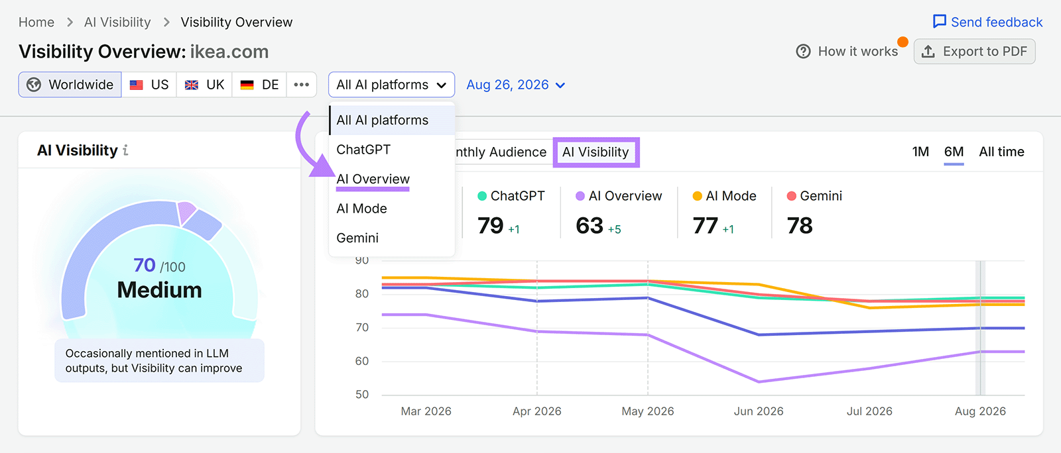Toggle the Gemini red legend dot
This screenshot has width=1061, height=453.
click(x=791, y=196)
